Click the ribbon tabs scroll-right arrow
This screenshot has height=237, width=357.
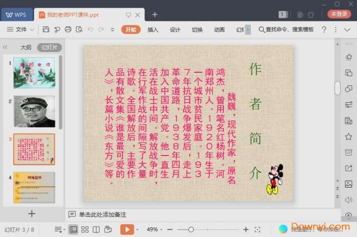click(248, 29)
